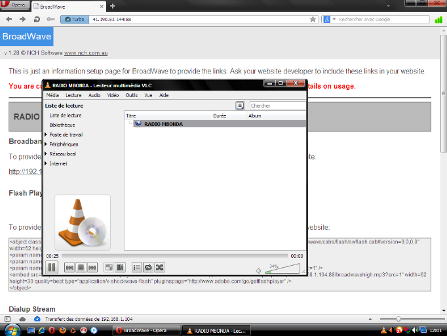Image resolution: width=447 pixels, height=336 pixels.
Task: Open the Opera main menu button
Action: [15, 5]
